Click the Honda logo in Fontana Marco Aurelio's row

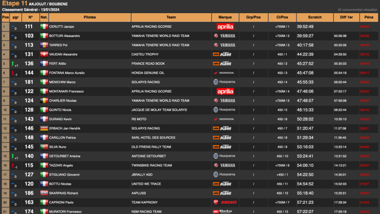(224, 73)
